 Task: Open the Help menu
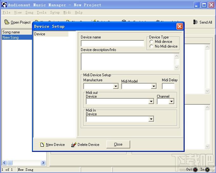pyautogui.click(x=79, y=13)
